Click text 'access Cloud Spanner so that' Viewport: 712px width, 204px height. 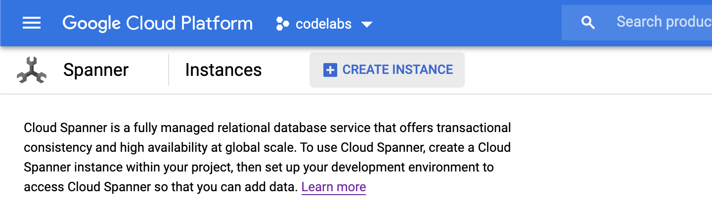coord(161,187)
